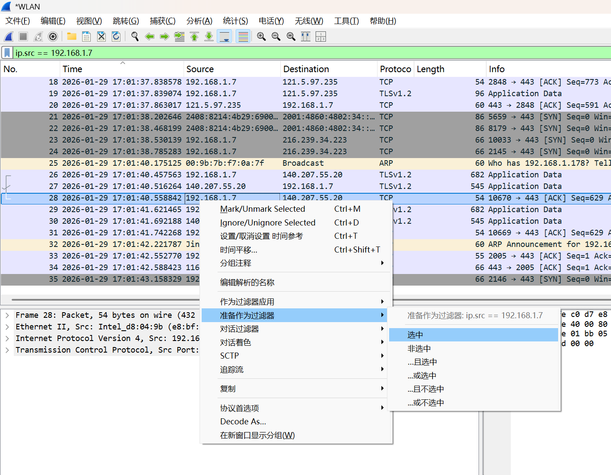Viewport: 611px width, 475px height.
Task: Select 设置/取消设置 时间参考 menu entry
Action: tap(296, 236)
